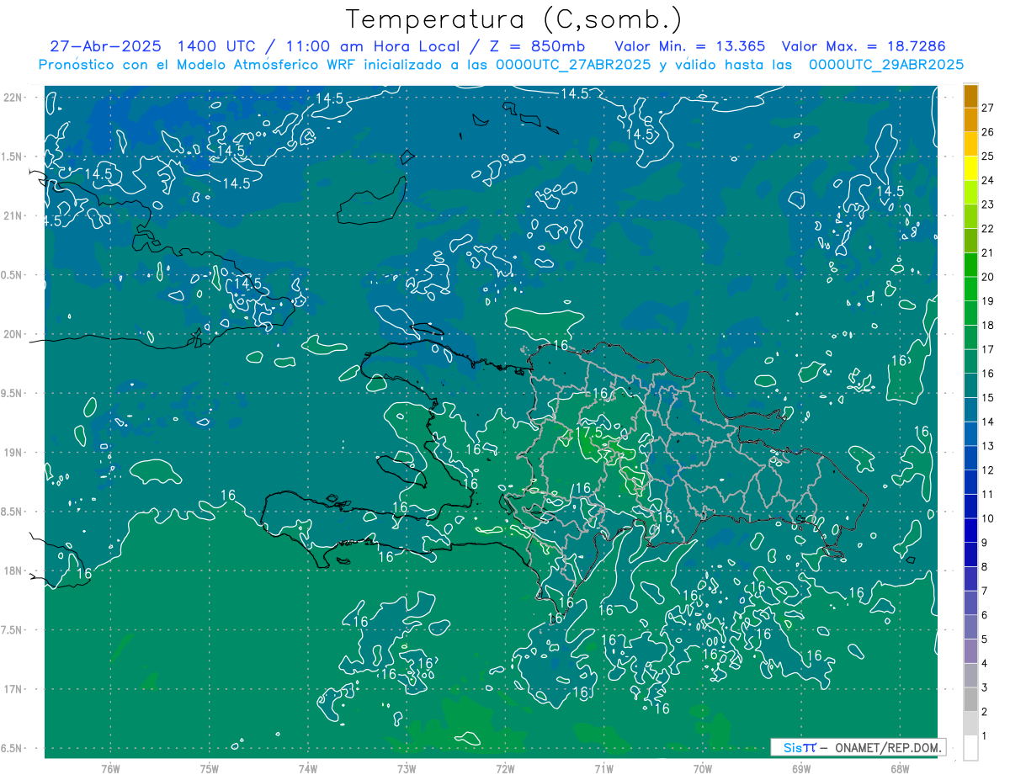This screenshot has height=780, width=1010.
Task: Pick the topmost brown swatch above label 27
Action: [x=970, y=96]
